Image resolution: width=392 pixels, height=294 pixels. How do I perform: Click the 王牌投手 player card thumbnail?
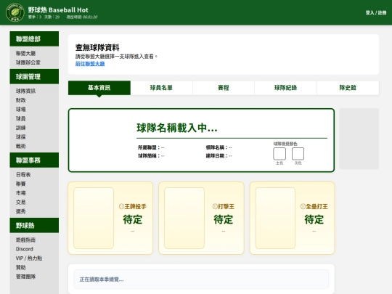coord(94,218)
